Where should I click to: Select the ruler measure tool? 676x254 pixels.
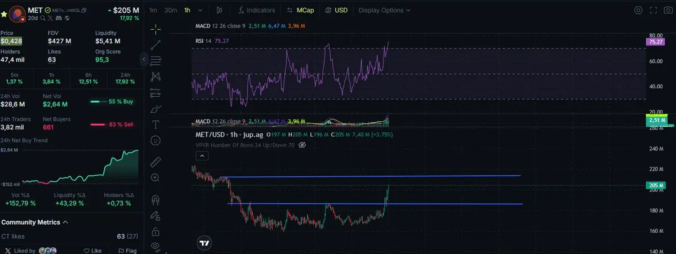pos(156,162)
